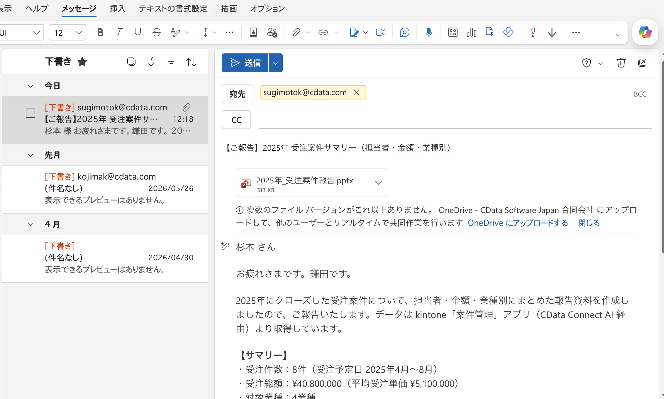Click 閉じる to dismiss the notice
This screenshot has width=664, height=399.
[589, 223]
